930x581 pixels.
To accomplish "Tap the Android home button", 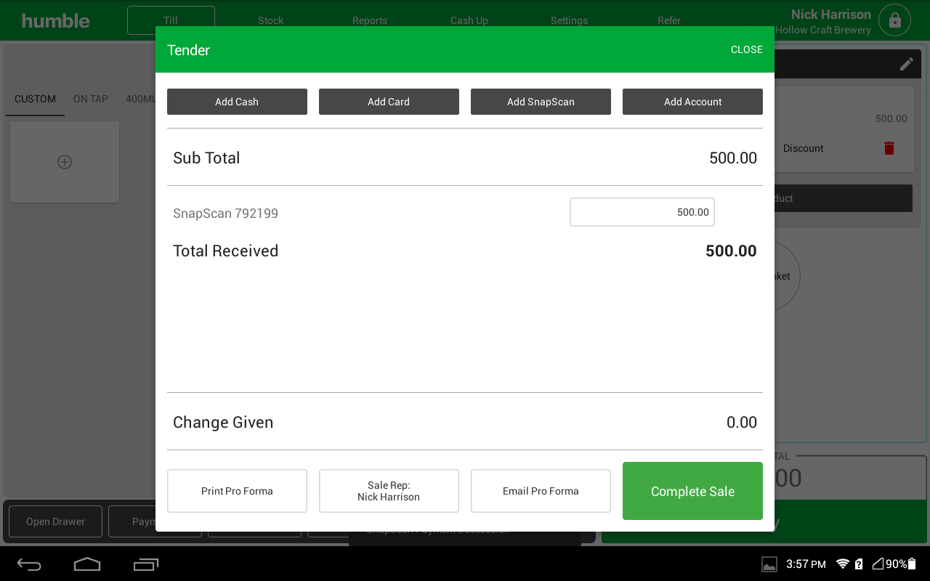I will [x=87, y=564].
